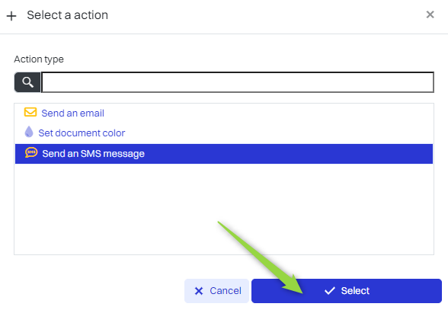Click the Action type label
The width and height of the screenshot is (448, 310).
[x=39, y=59]
